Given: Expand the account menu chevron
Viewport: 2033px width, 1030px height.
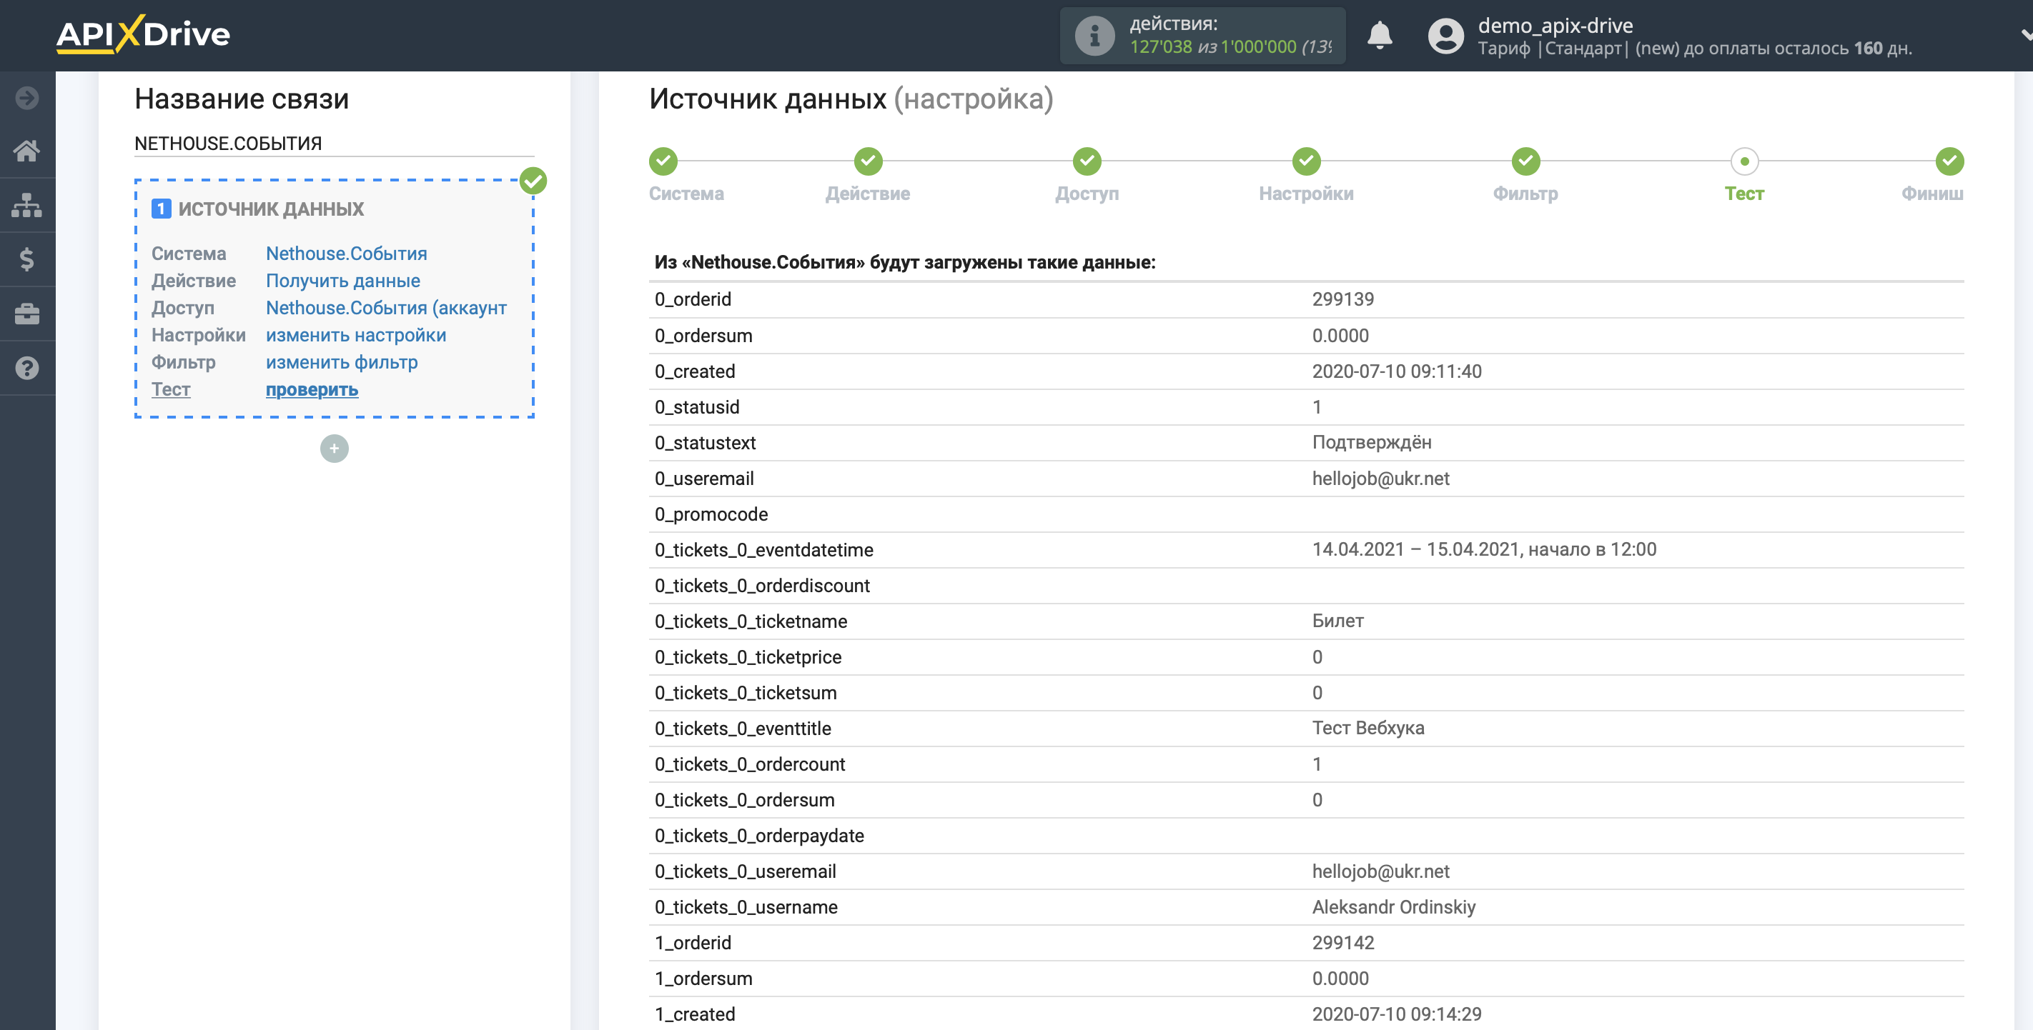Looking at the screenshot, I should (2025, 35).
